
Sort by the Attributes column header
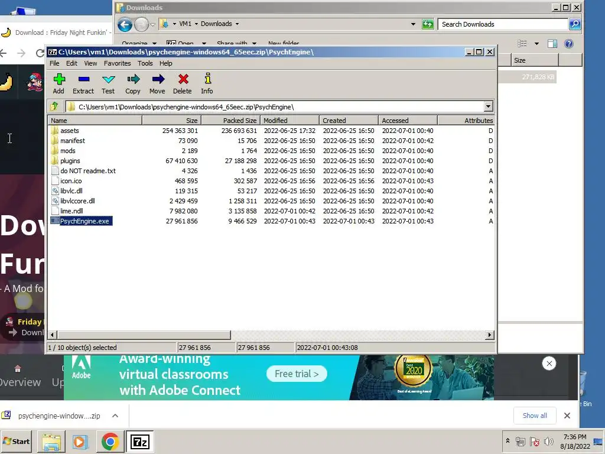[x=466, y=121]
